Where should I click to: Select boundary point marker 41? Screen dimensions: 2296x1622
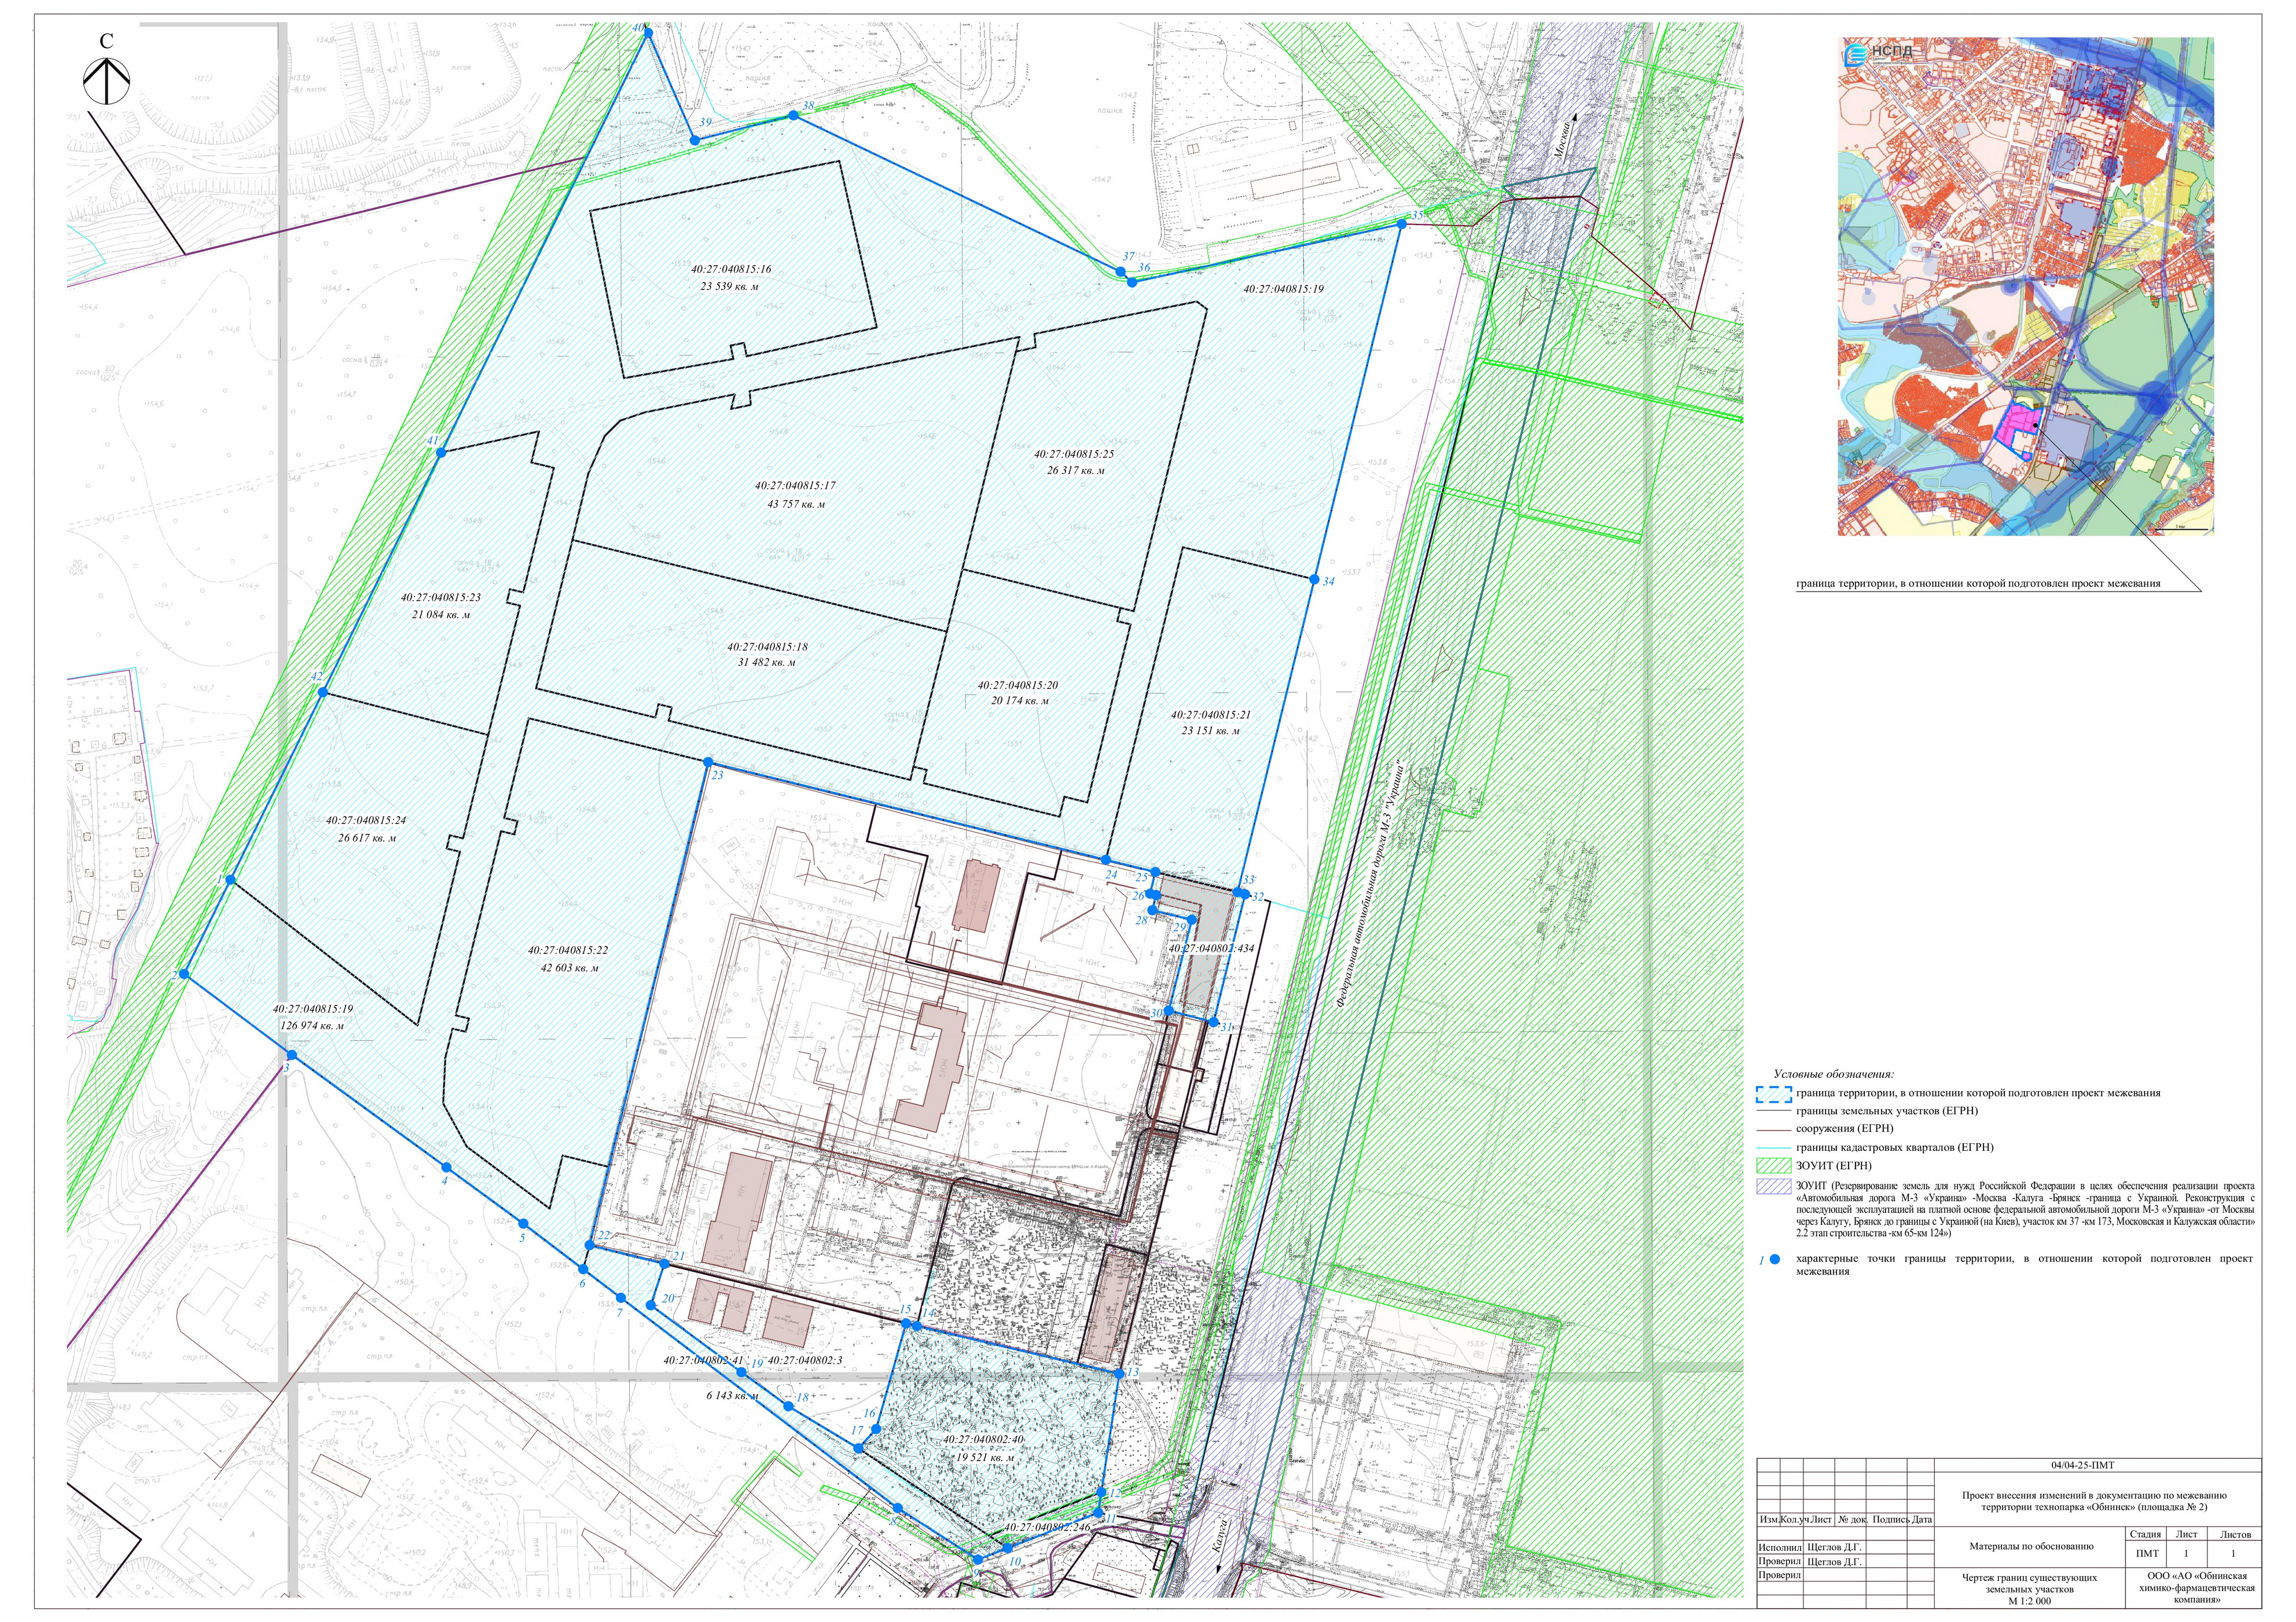click(440, 453)
